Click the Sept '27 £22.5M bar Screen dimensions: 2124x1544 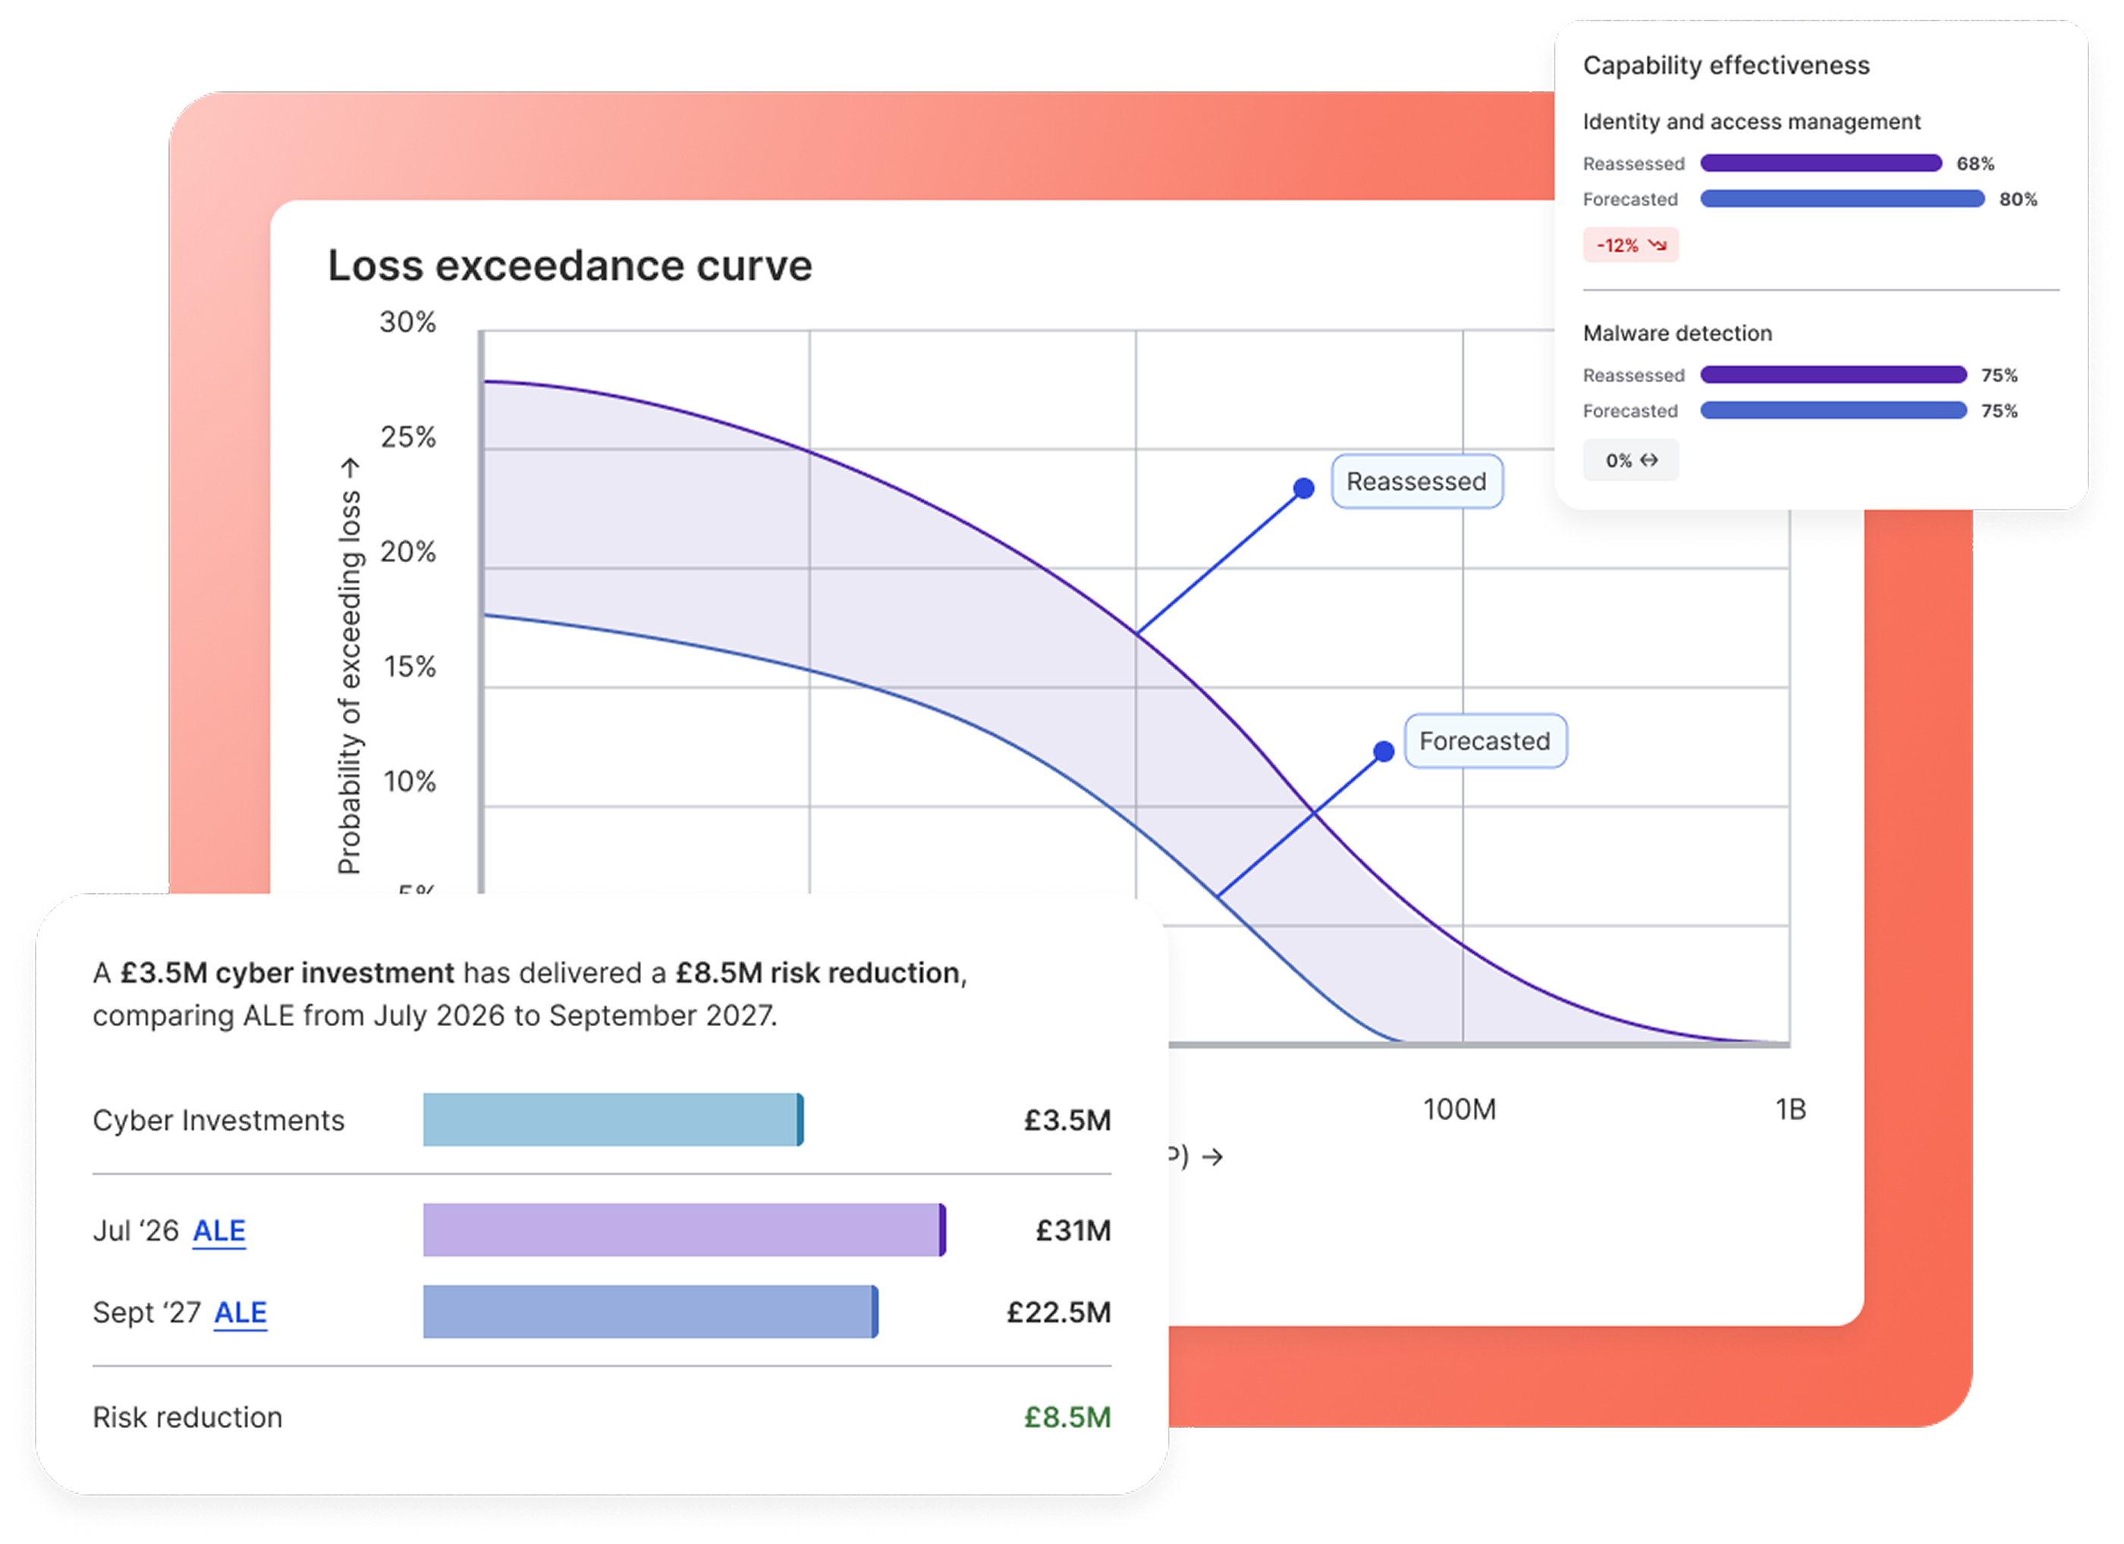(x=651, y=1312)
